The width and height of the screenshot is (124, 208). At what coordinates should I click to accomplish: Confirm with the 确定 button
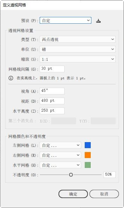(73, 194)
